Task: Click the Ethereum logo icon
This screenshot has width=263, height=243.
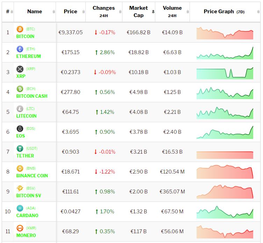Action: 20,49
